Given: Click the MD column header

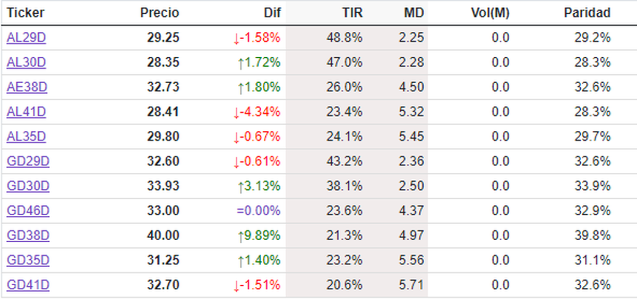Looking at the screenshot, I should pyautogui.click(x=414, y=13).
